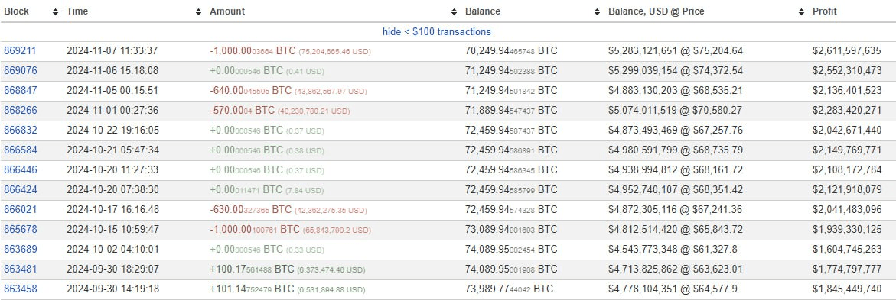Open block 863481 link
896x300 pixels.
(20, 269)
